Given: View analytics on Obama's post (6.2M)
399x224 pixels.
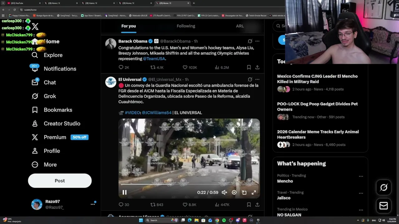Looking at the screenshot, I should [222, 67].
